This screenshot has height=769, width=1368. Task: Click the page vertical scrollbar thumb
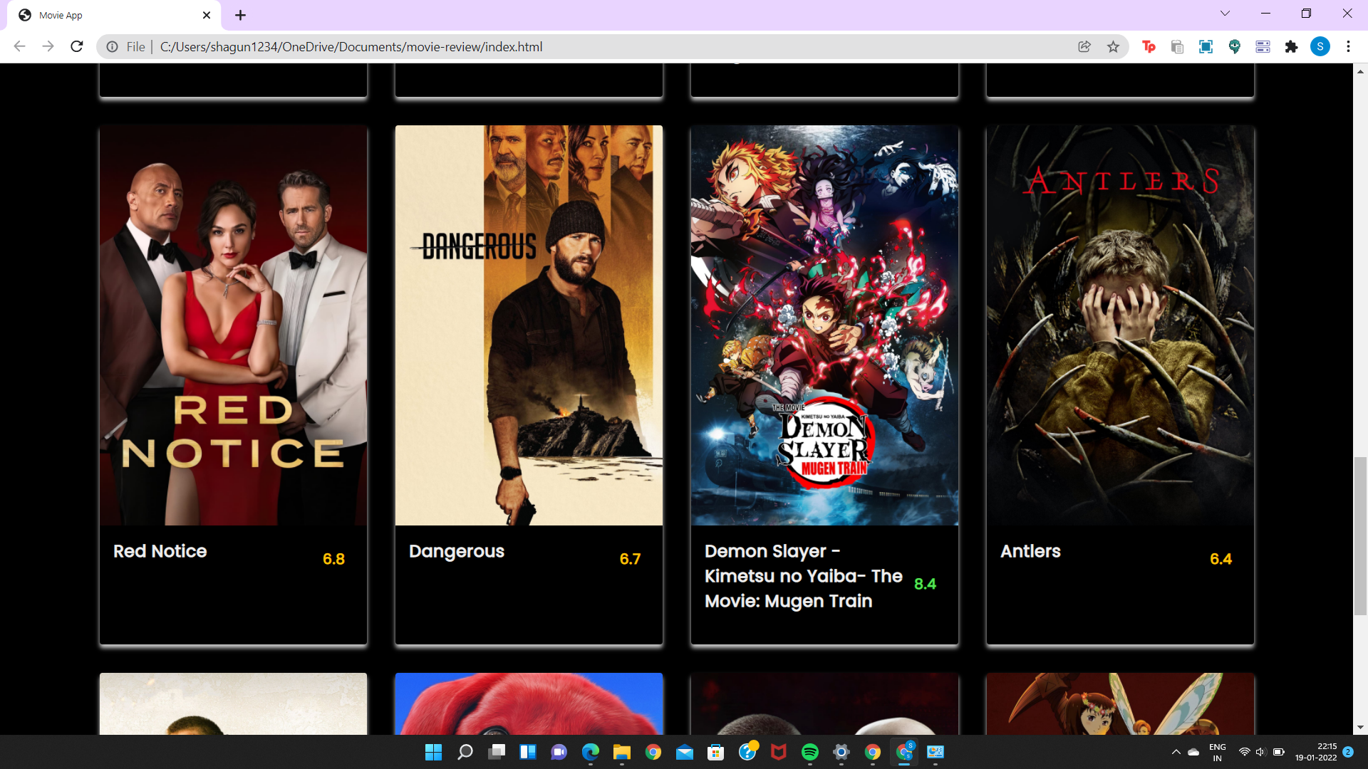(x=1360, y=536)
